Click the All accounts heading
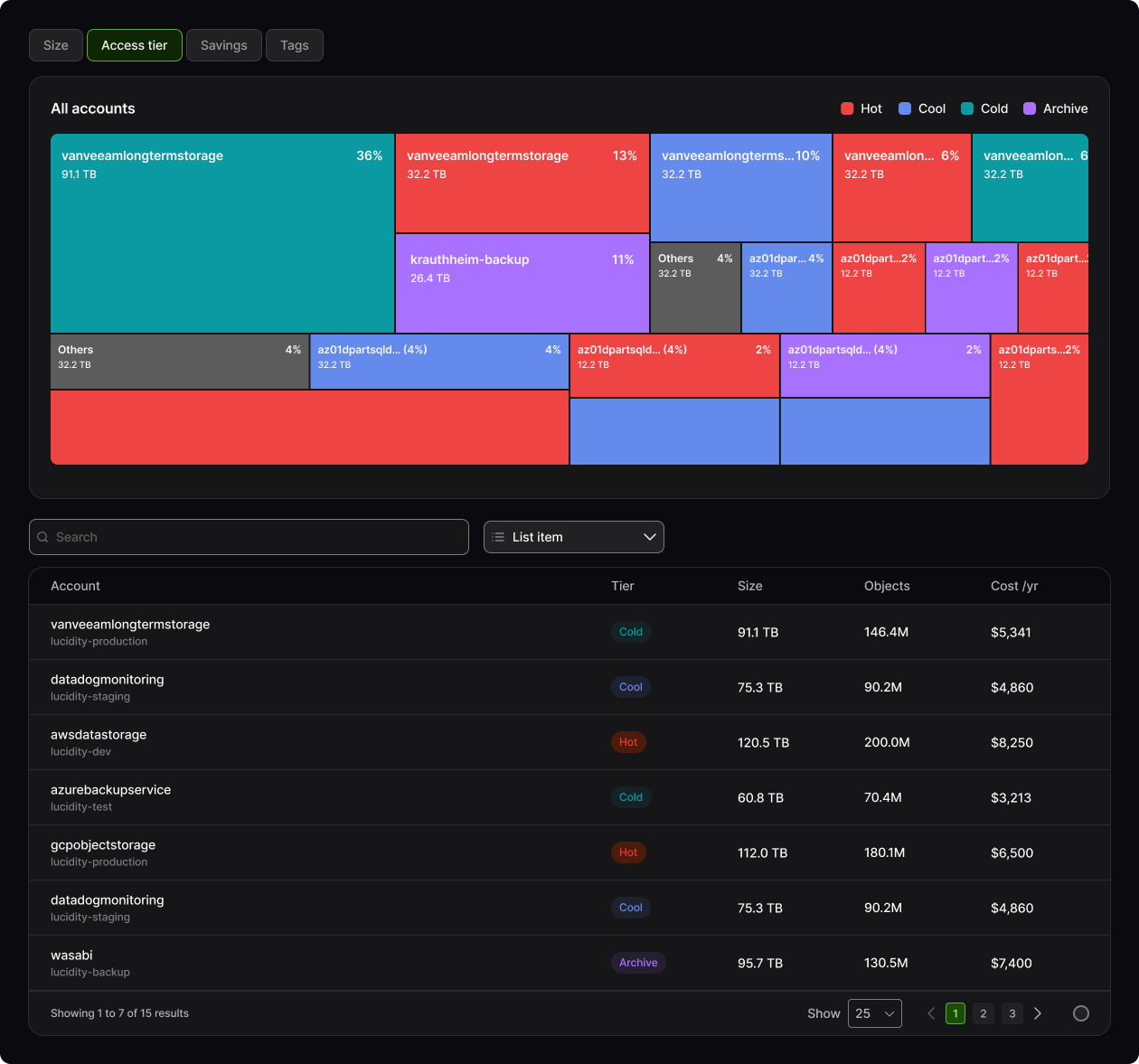The height and width of the screenshot is (1064, 1139). coord(93,108)
